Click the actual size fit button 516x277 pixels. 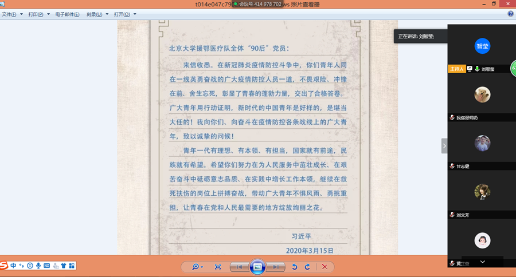[217, 267]
